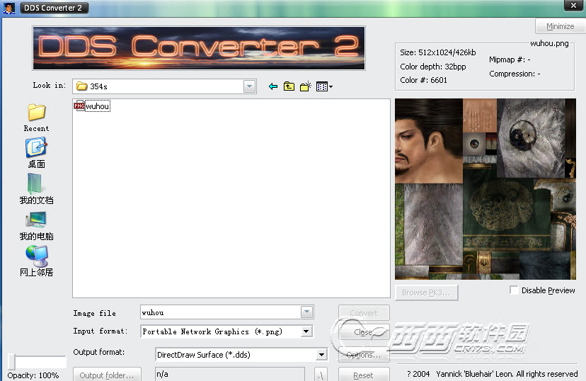Enable the Disable Preview checkbox

pyautogui.click(x=515, y=290)
